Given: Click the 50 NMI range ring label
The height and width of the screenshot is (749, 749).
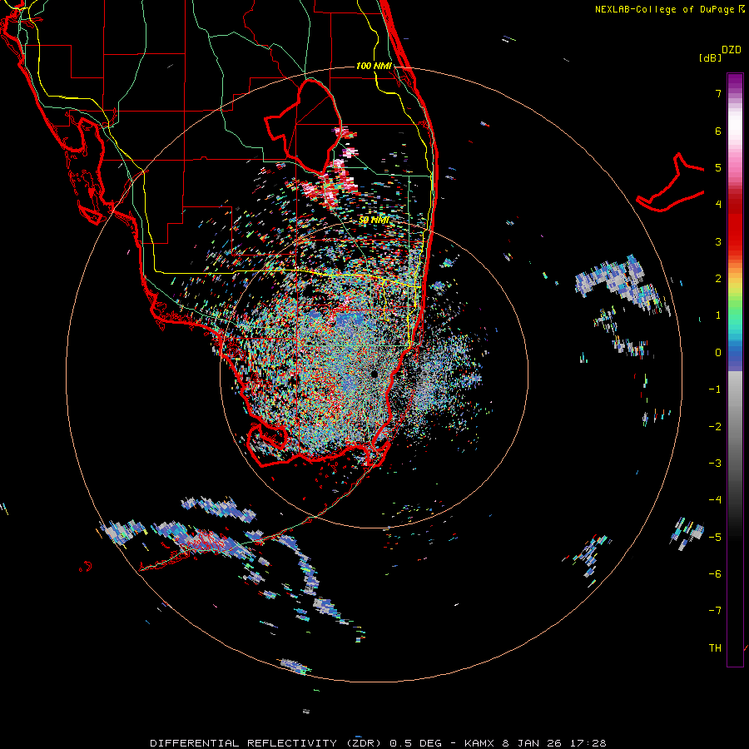Looking at the screenshot, I should click(x=374, y=221).
